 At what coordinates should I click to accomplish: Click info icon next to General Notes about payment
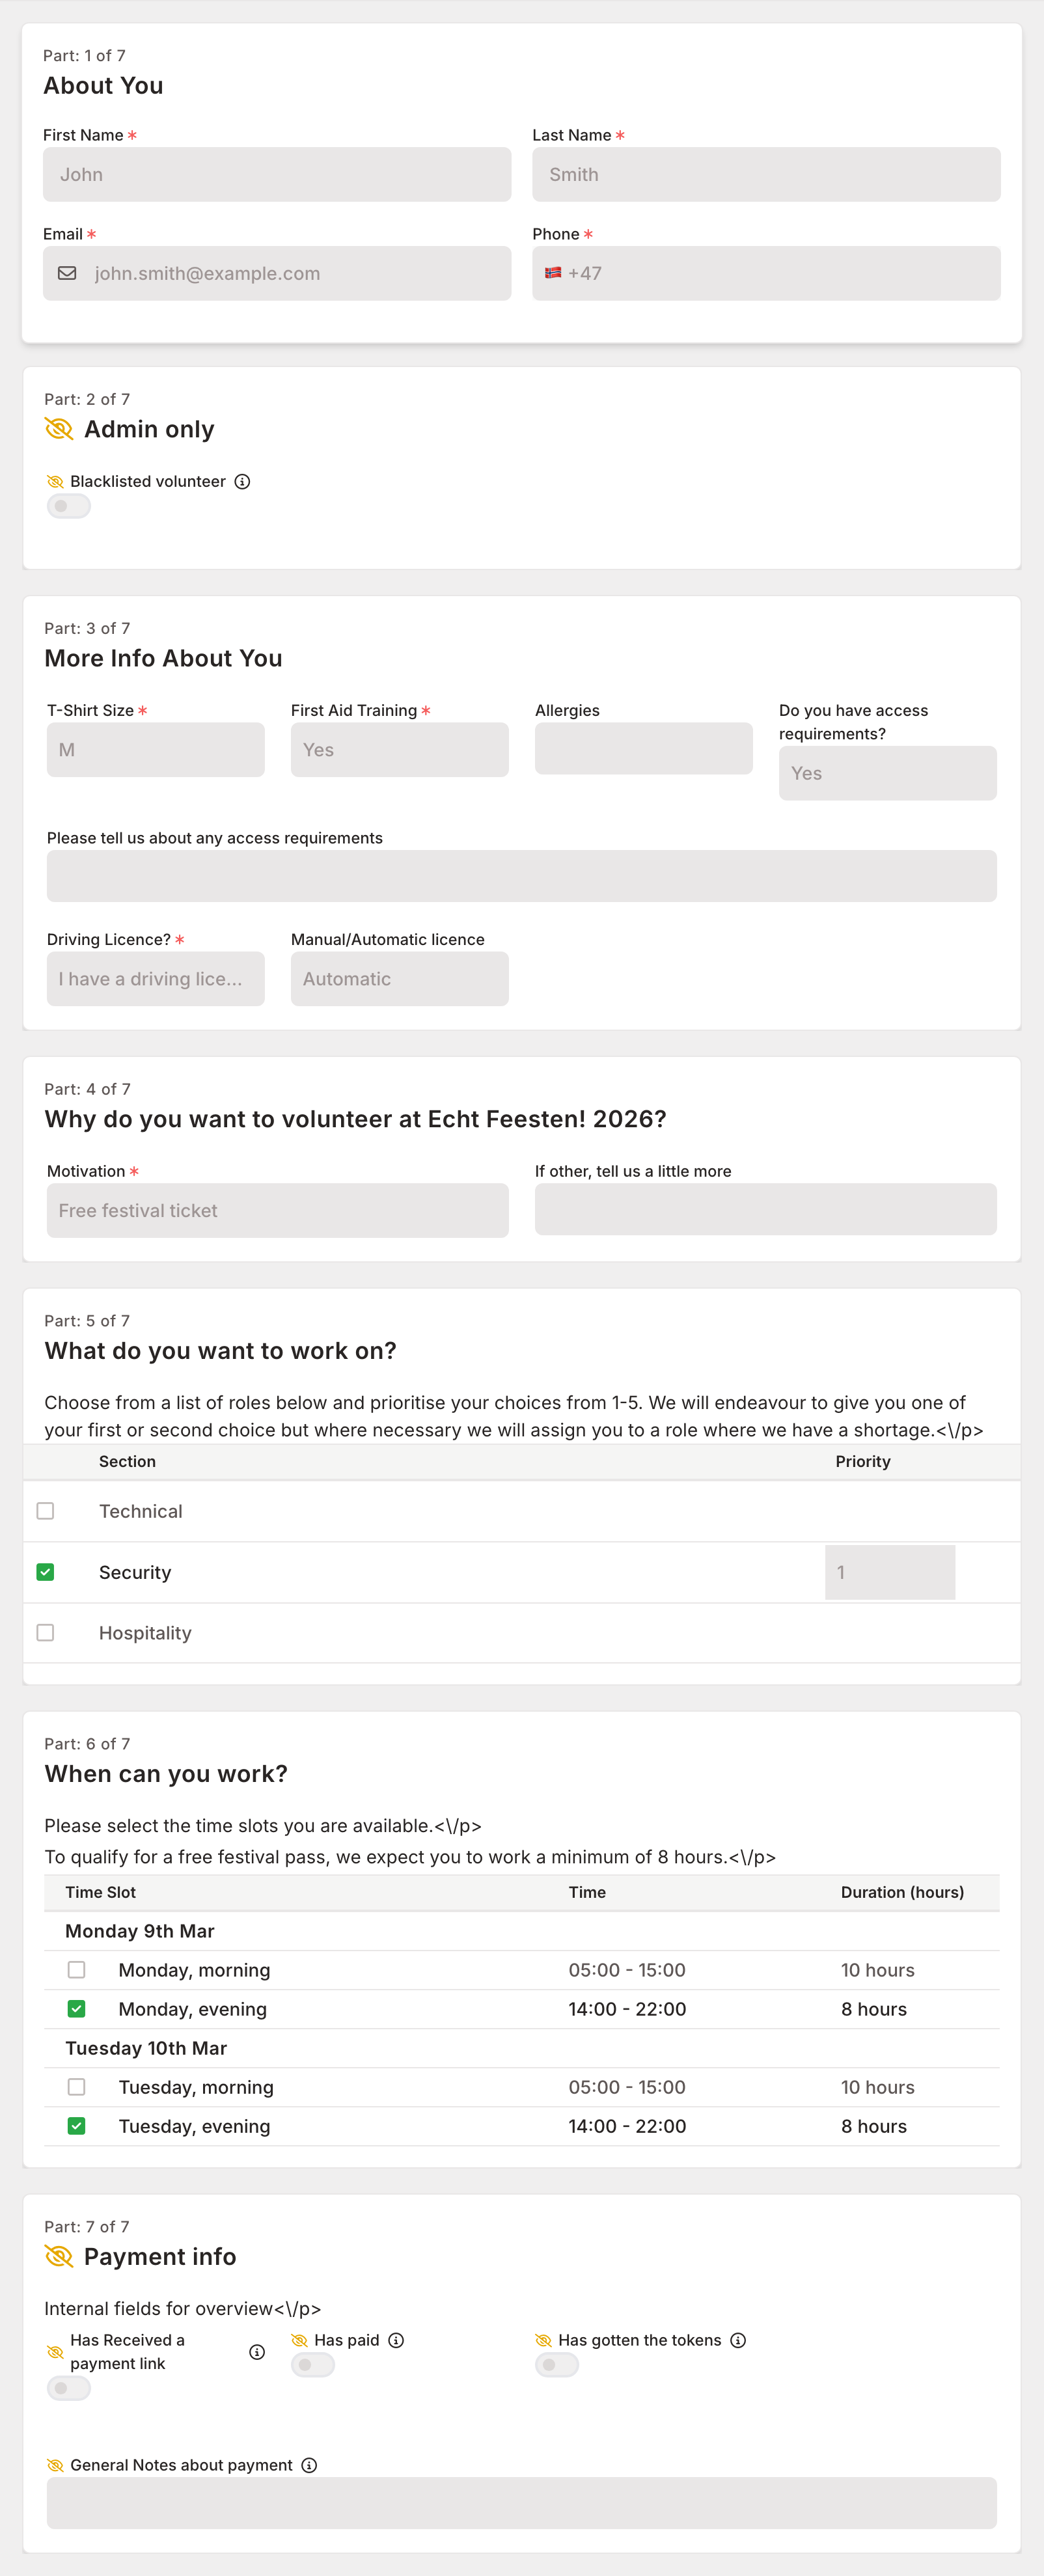coord(310,2465)
